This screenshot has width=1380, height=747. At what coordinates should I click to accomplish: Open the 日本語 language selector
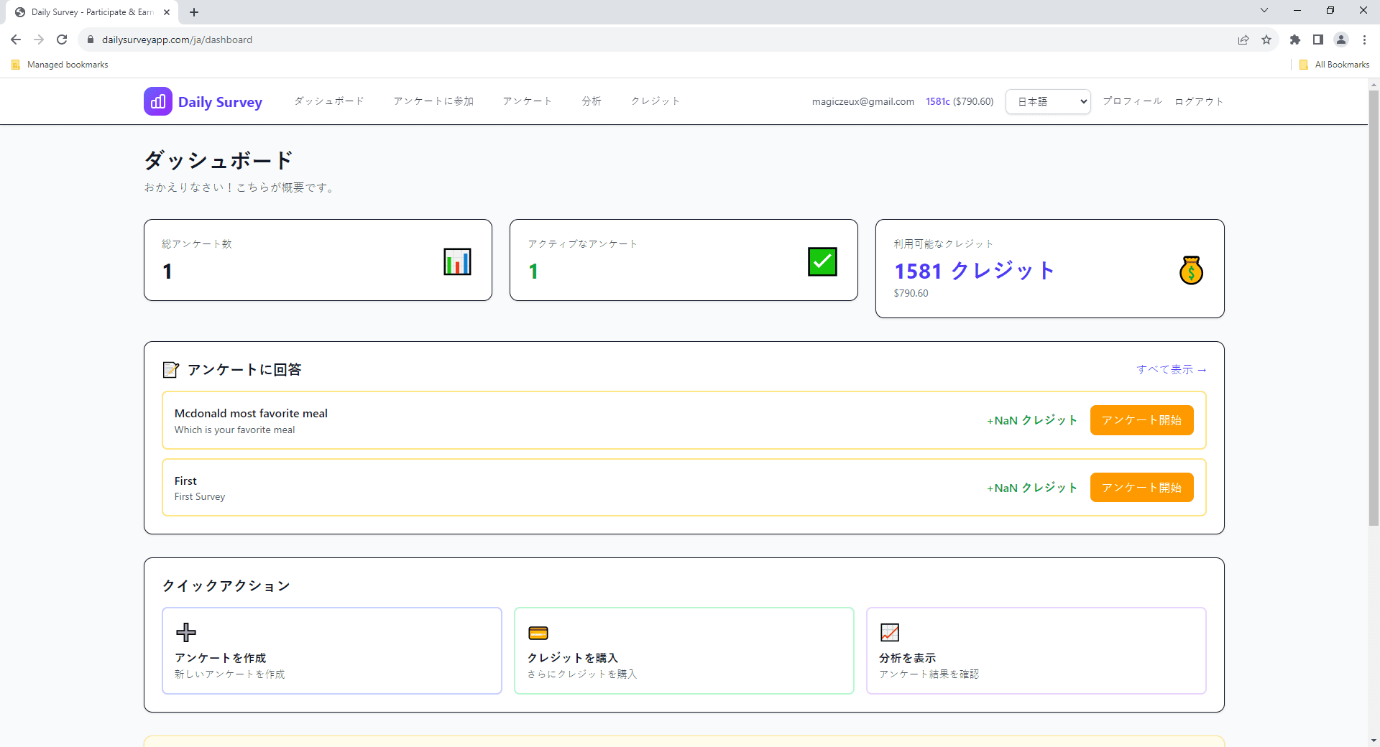pyautogui.click(x=1047, y=101)
